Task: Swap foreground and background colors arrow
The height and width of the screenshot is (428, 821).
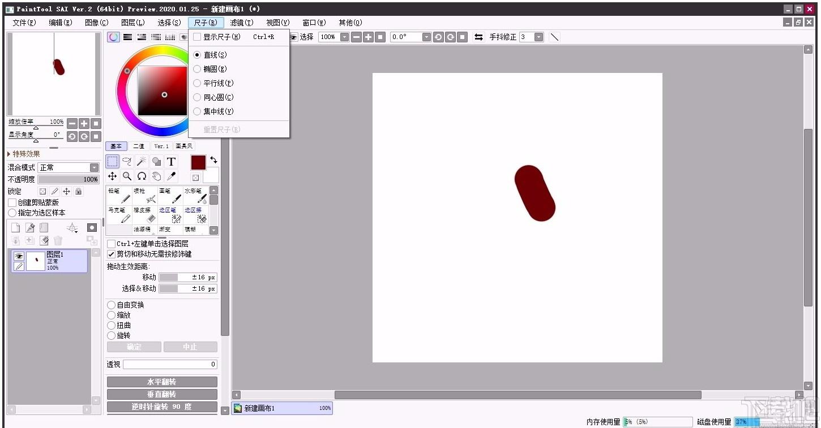Action: 213,160
